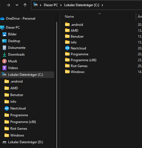Click Programme (x86) folder icon in file list
The image size is (142, 148).
pyautogui.click(x=67, y=60)
